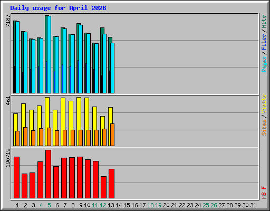Click the red "KB F" legend label

[264, 193]
